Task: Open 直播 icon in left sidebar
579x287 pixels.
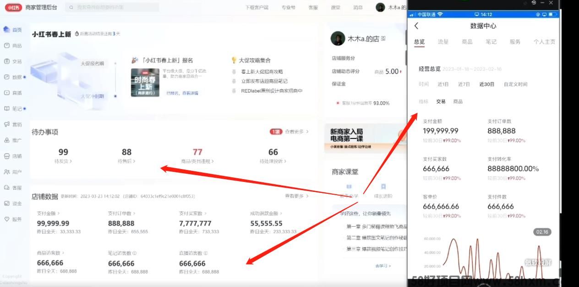Action: click(6, 93)
